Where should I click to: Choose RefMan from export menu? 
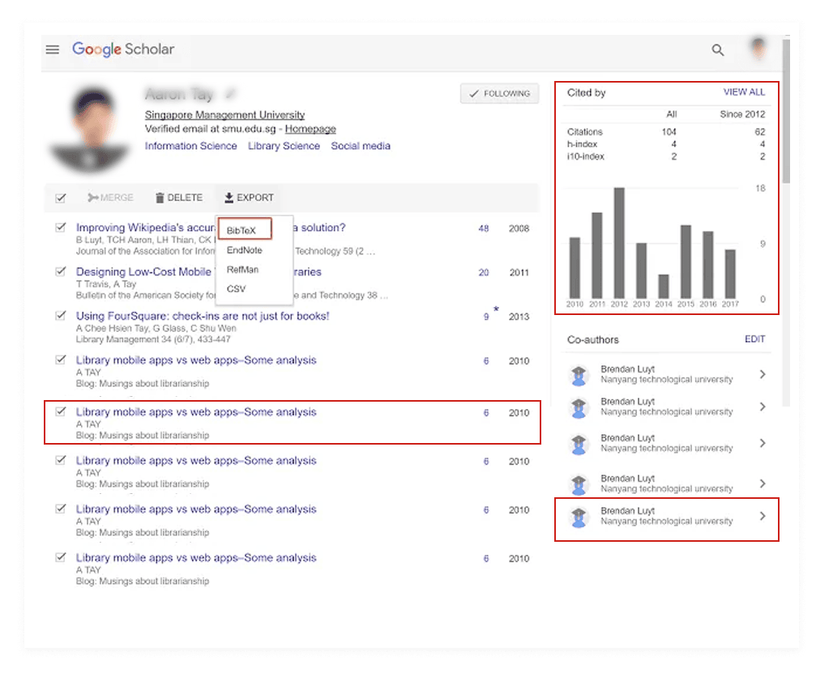click(x=242, y=270)
